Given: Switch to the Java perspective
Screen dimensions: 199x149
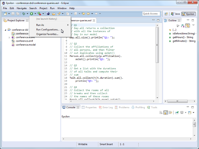Looking at the screenshot, I should 175,14.
